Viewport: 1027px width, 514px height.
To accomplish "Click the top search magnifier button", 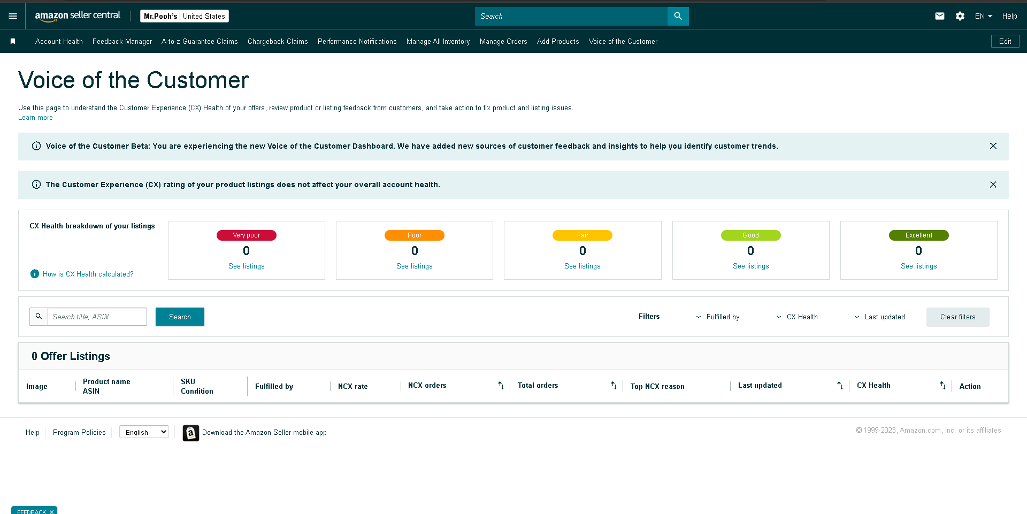I will tap(678, 16).
